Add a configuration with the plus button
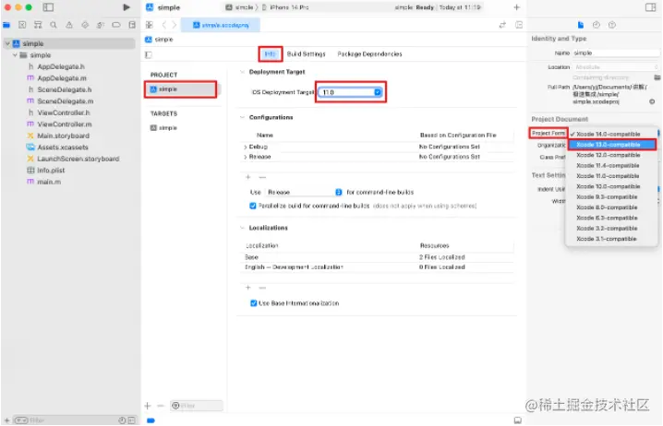 tap(248, 177)
